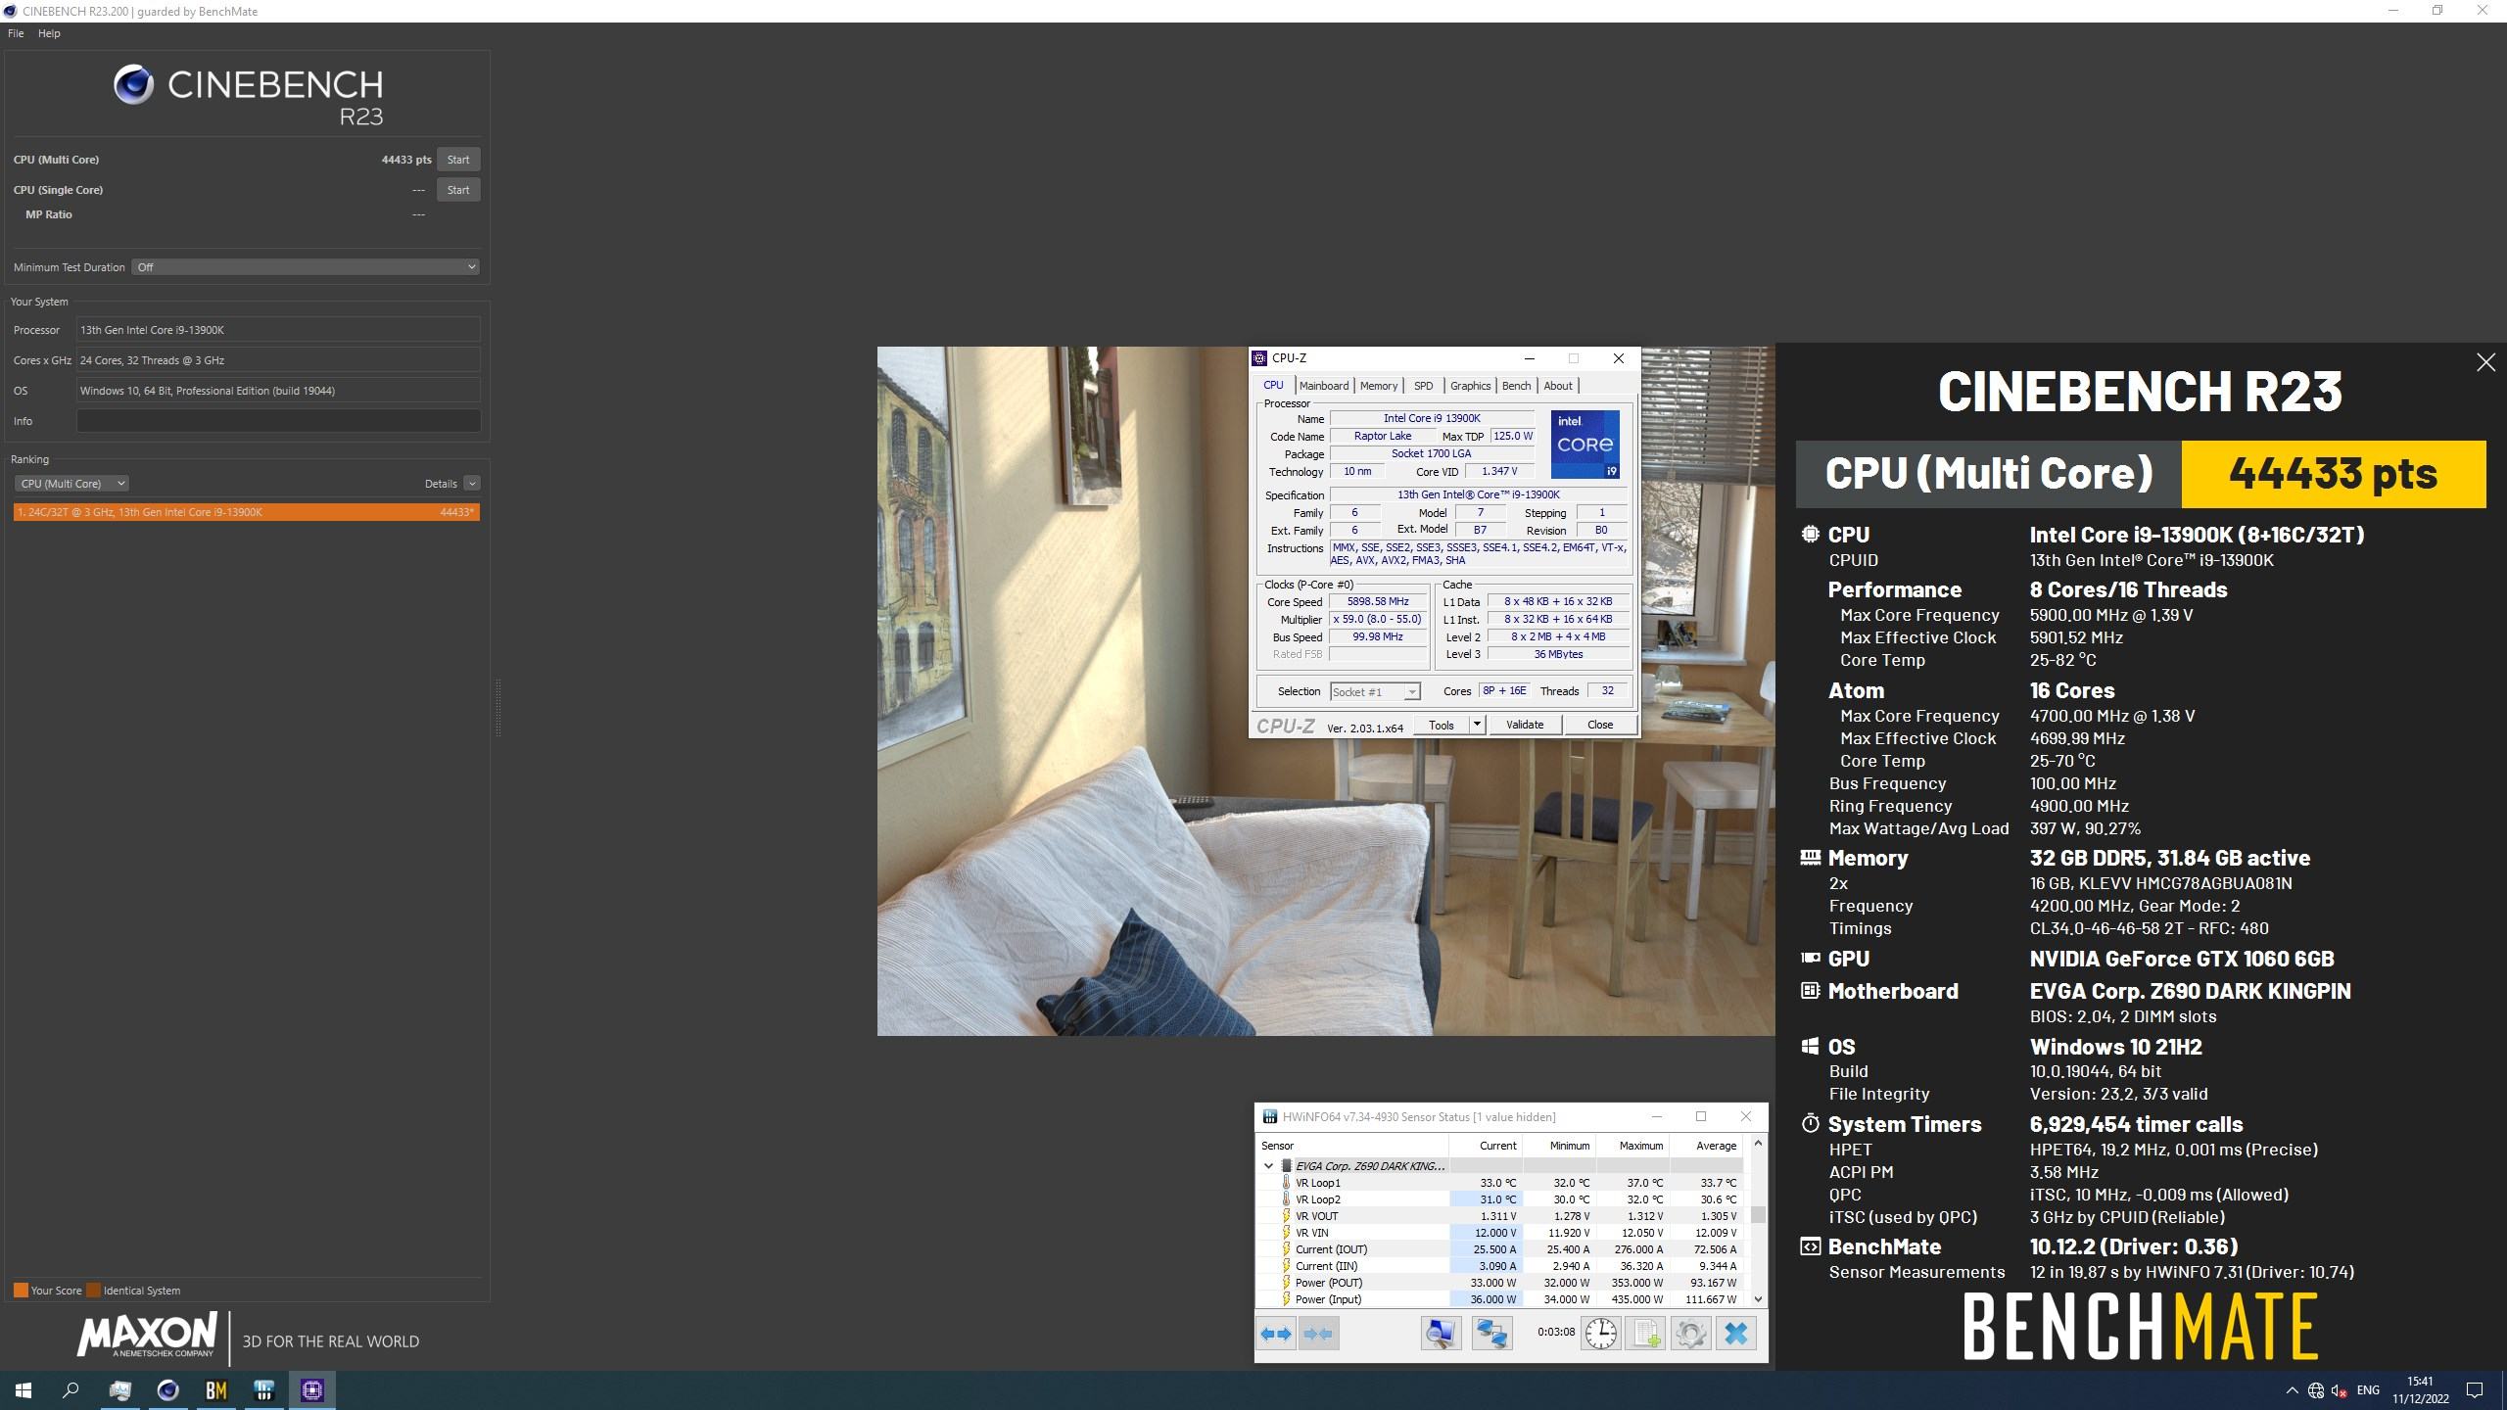Click CPU-Z Validate button
Viewport: 2507px width, 1410px height.
(1524, 725)
